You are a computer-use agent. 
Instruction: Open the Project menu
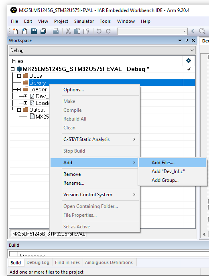(x=61, y=21)
